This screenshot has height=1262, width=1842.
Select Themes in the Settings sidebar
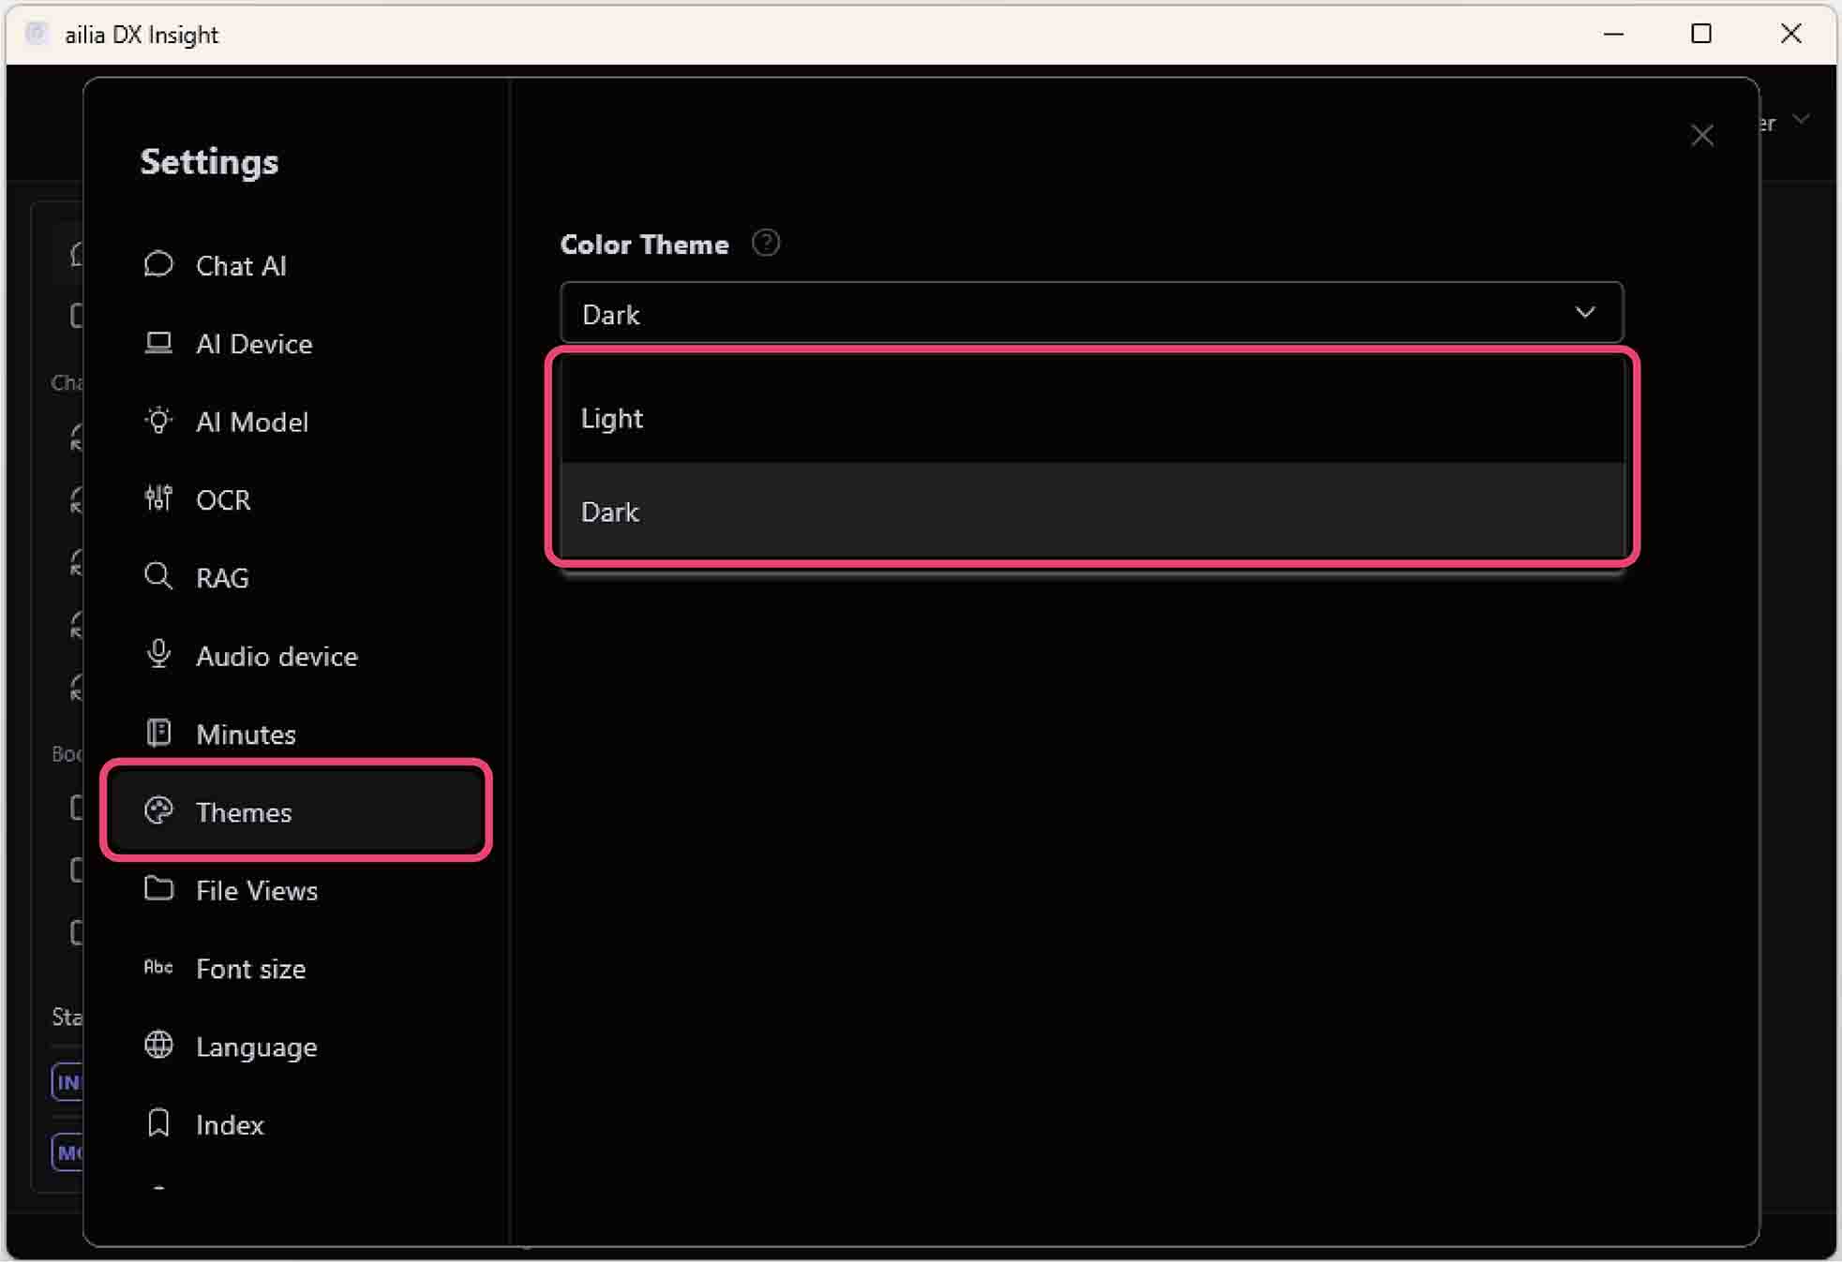point(243,811)
